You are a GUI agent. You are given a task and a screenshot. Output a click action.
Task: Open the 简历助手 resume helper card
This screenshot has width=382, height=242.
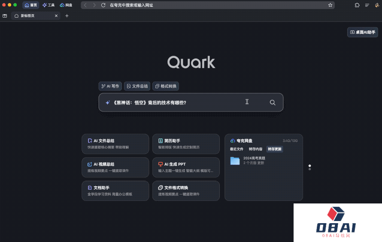click(x=185, y=143)
